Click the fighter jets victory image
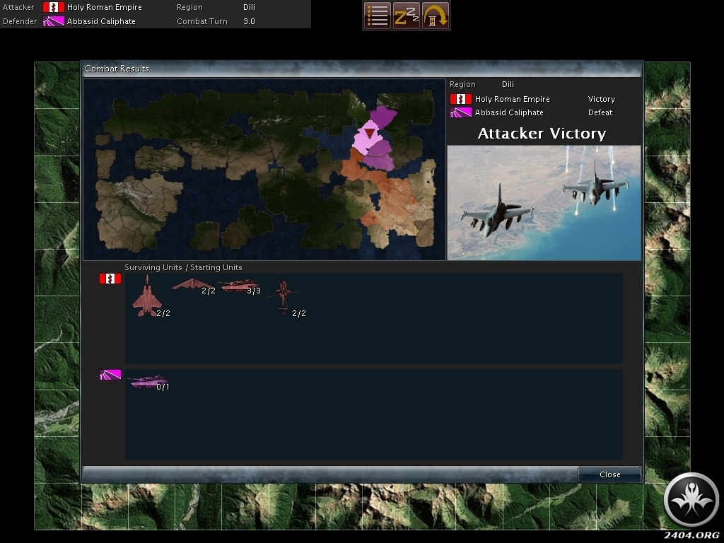The width and height of the screenshot is (724, 543). tap(544, 203)
